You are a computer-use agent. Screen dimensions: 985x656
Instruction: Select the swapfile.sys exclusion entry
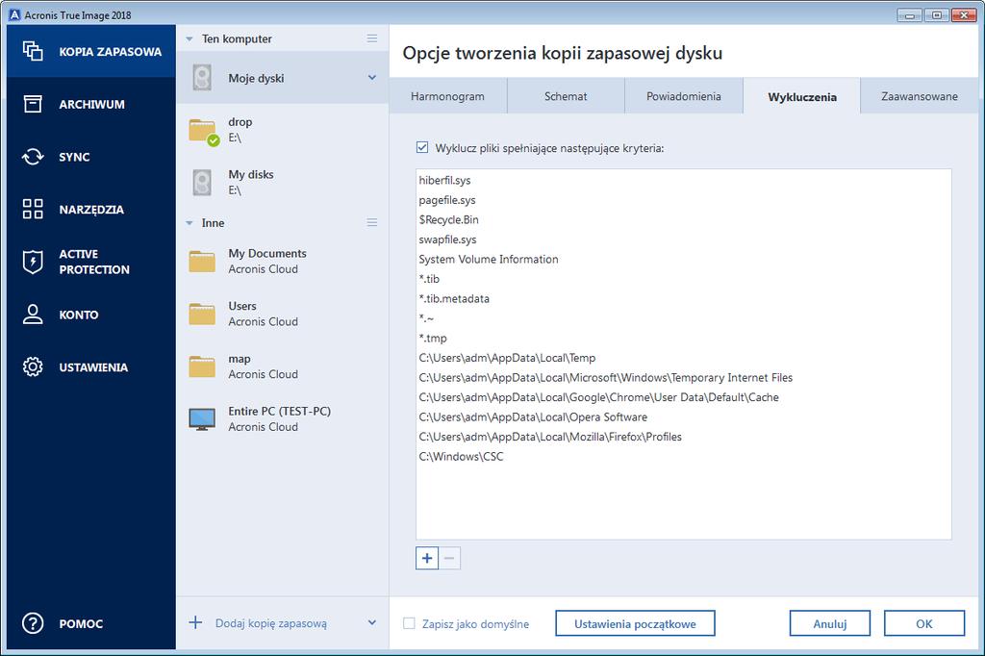click(684, 240)
